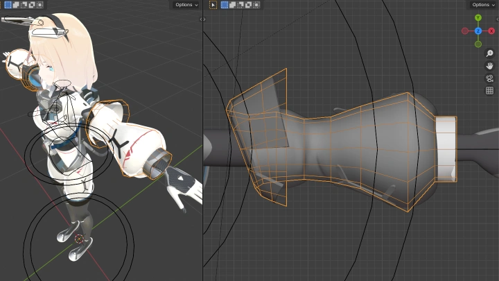Open the right viewport Options dropdown
499x281 pixels.
(x=483, y=5)
